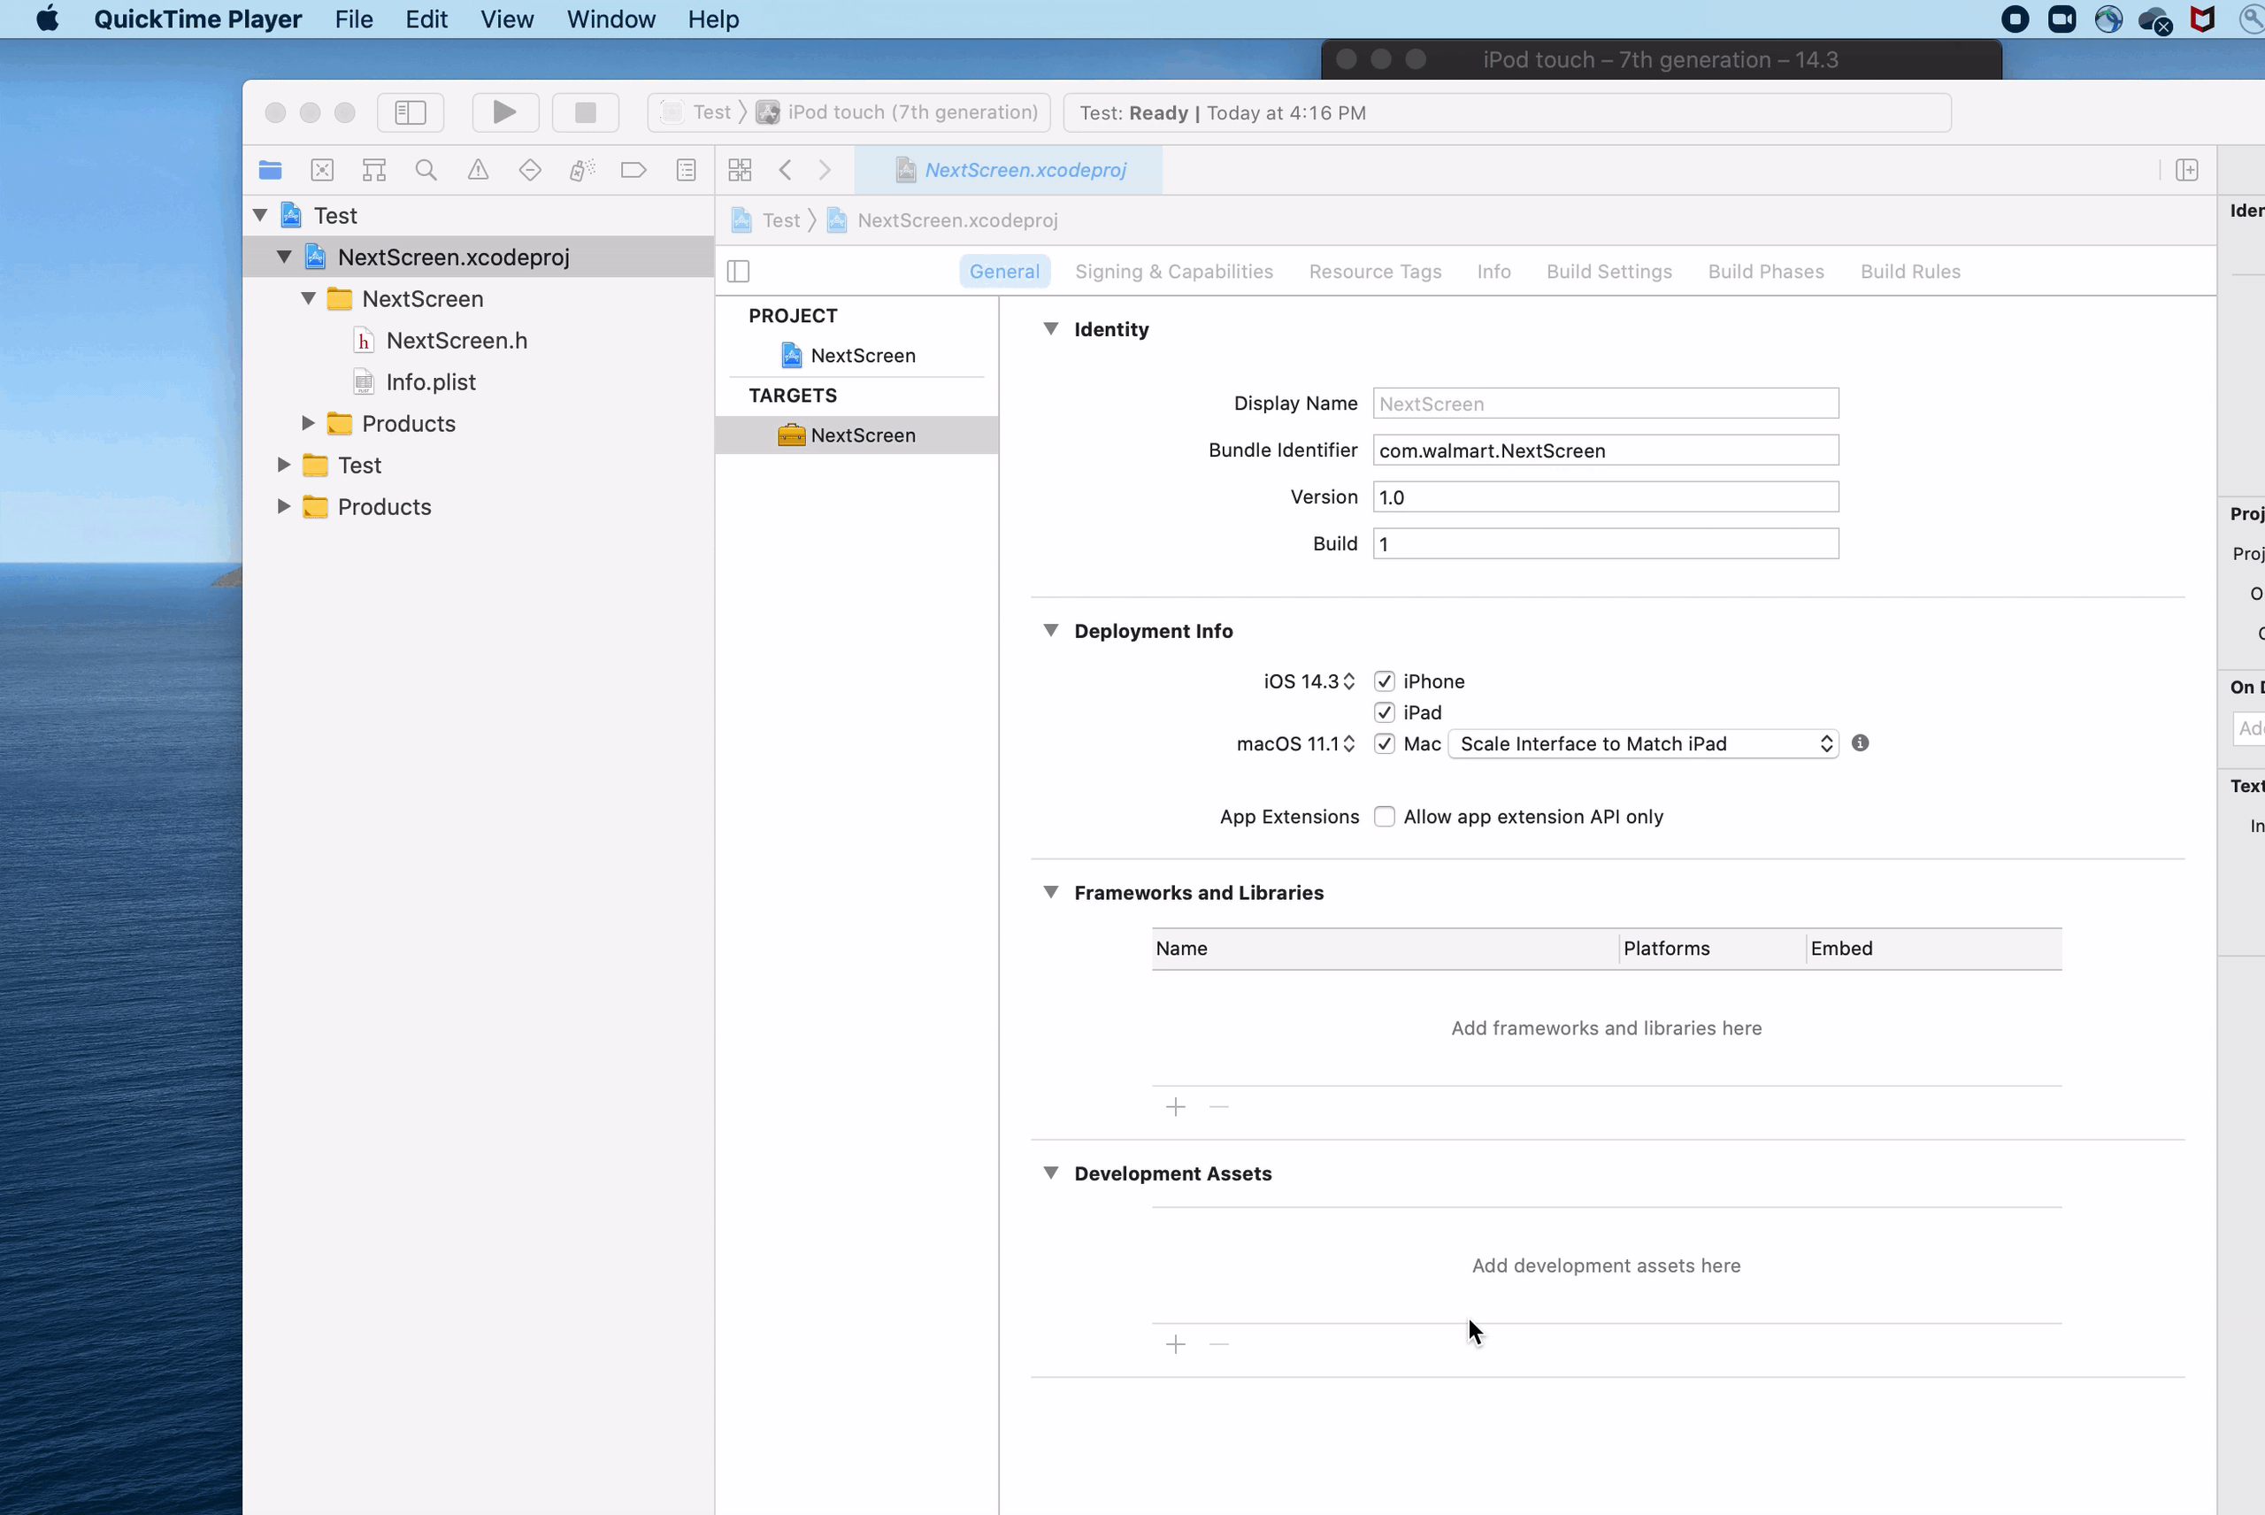This screenshot has width=2265, height=1515.
Task: Open the Build Phases tab
Action: point(1766,272)
